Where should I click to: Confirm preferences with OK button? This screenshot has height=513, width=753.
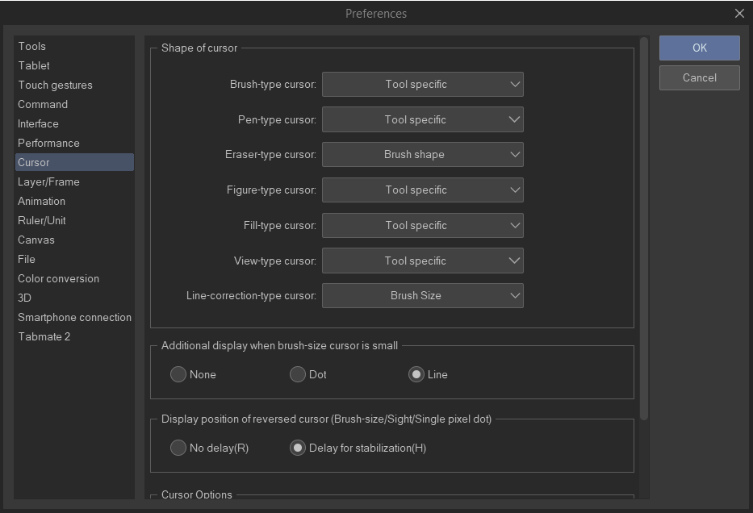(699, 48)
